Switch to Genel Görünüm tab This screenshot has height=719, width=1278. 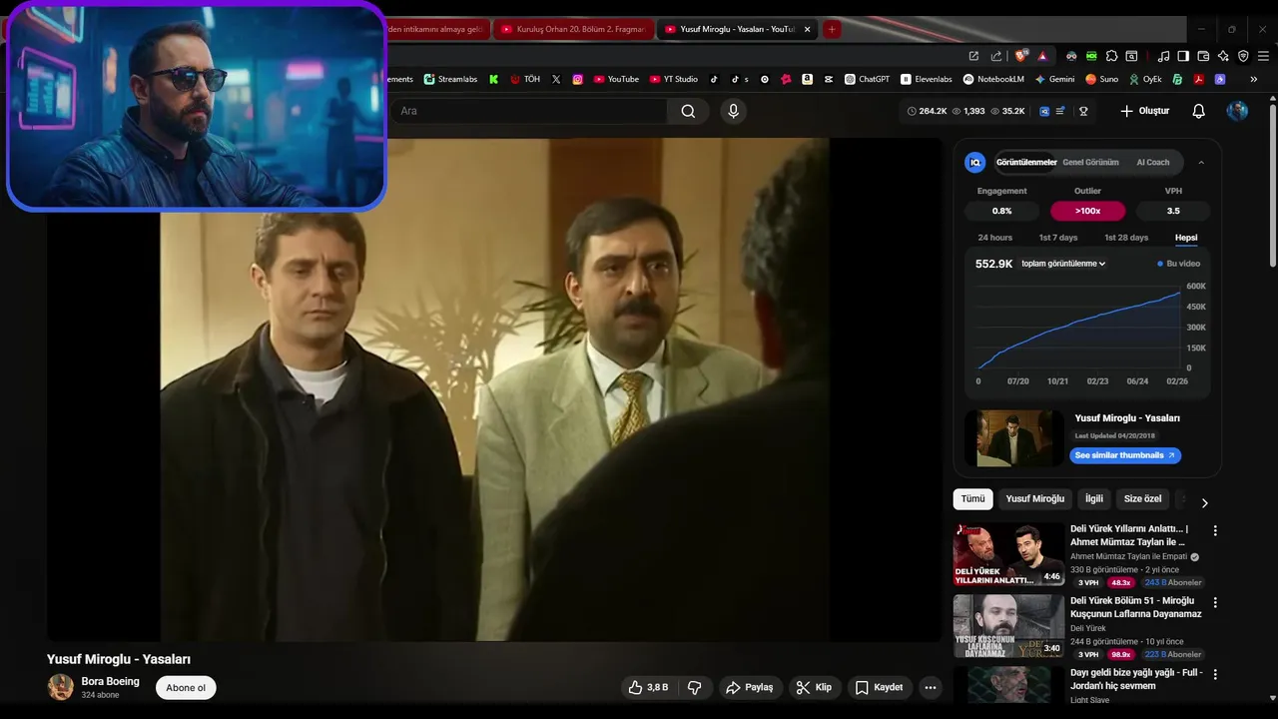pos(1090,162)
